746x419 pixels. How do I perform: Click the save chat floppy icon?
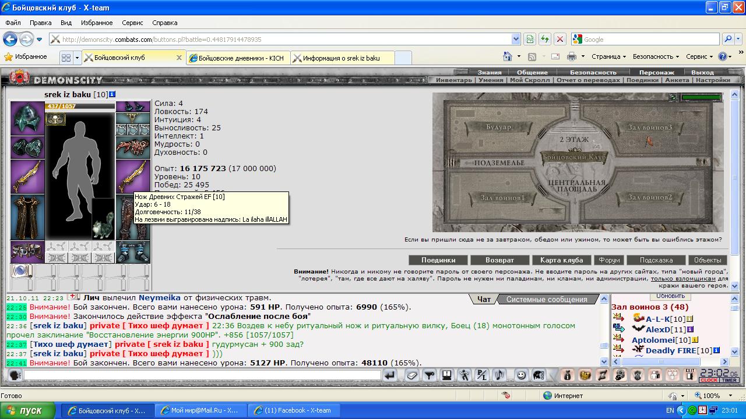(x=446, y=375)
